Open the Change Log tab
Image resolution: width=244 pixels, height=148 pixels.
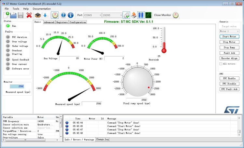click(102, 139)
